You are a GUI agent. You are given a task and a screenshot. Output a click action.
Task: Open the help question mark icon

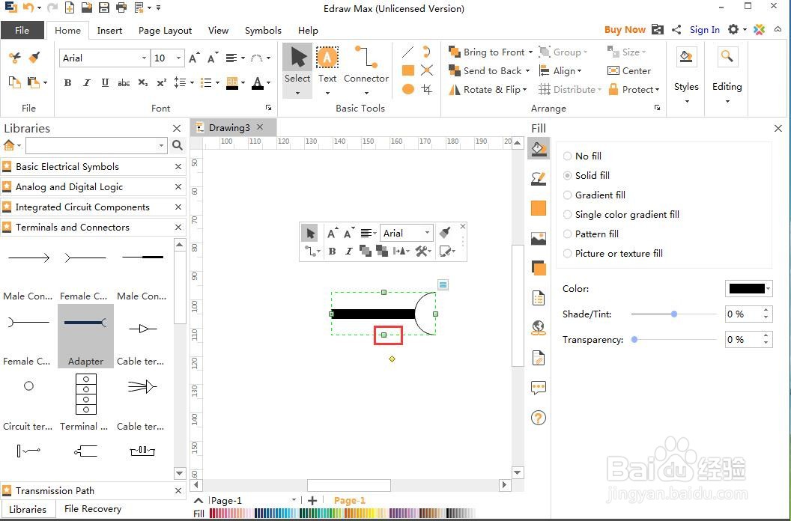coord(539,418)
